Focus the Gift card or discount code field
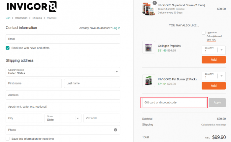Image resolution: width=231 pixels, height=142 pixels. click(x=174, y=102)
